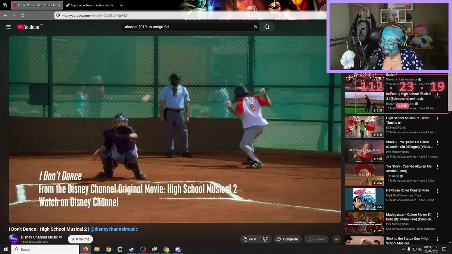This screenshot has width=452, height=254.
Task: Open the @disneychannelmusic link in the title
Action: 114,229
